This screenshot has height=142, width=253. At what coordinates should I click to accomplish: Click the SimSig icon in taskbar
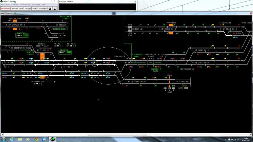tap(52, 139)
